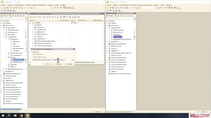211x118 pixels.
Task: Open the Администратор user dropdown
Action: coord(73,60)
